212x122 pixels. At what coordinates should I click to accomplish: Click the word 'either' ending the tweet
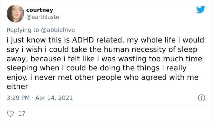18,86
